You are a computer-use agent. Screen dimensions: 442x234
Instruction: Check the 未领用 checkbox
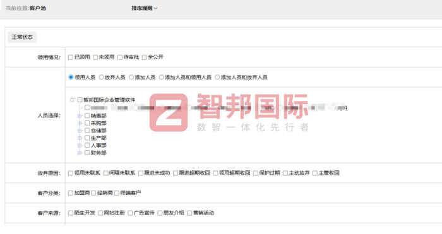(x=95, y=57)
